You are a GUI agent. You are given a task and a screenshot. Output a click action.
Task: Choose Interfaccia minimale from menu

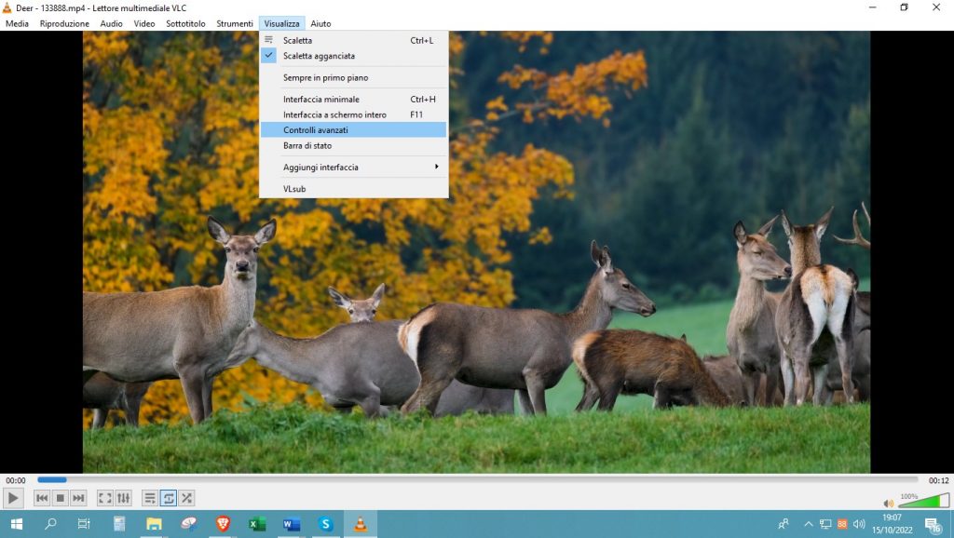click(321, 100)
